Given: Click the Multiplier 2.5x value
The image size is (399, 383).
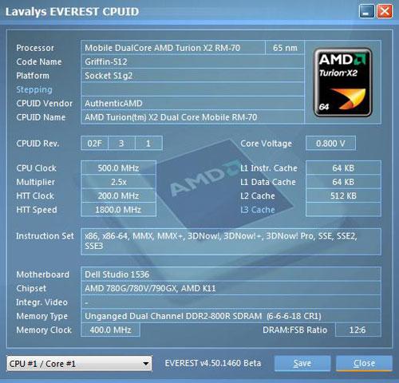Looking at the screenshot, I should pyautogui.click(x=118, y=182).
